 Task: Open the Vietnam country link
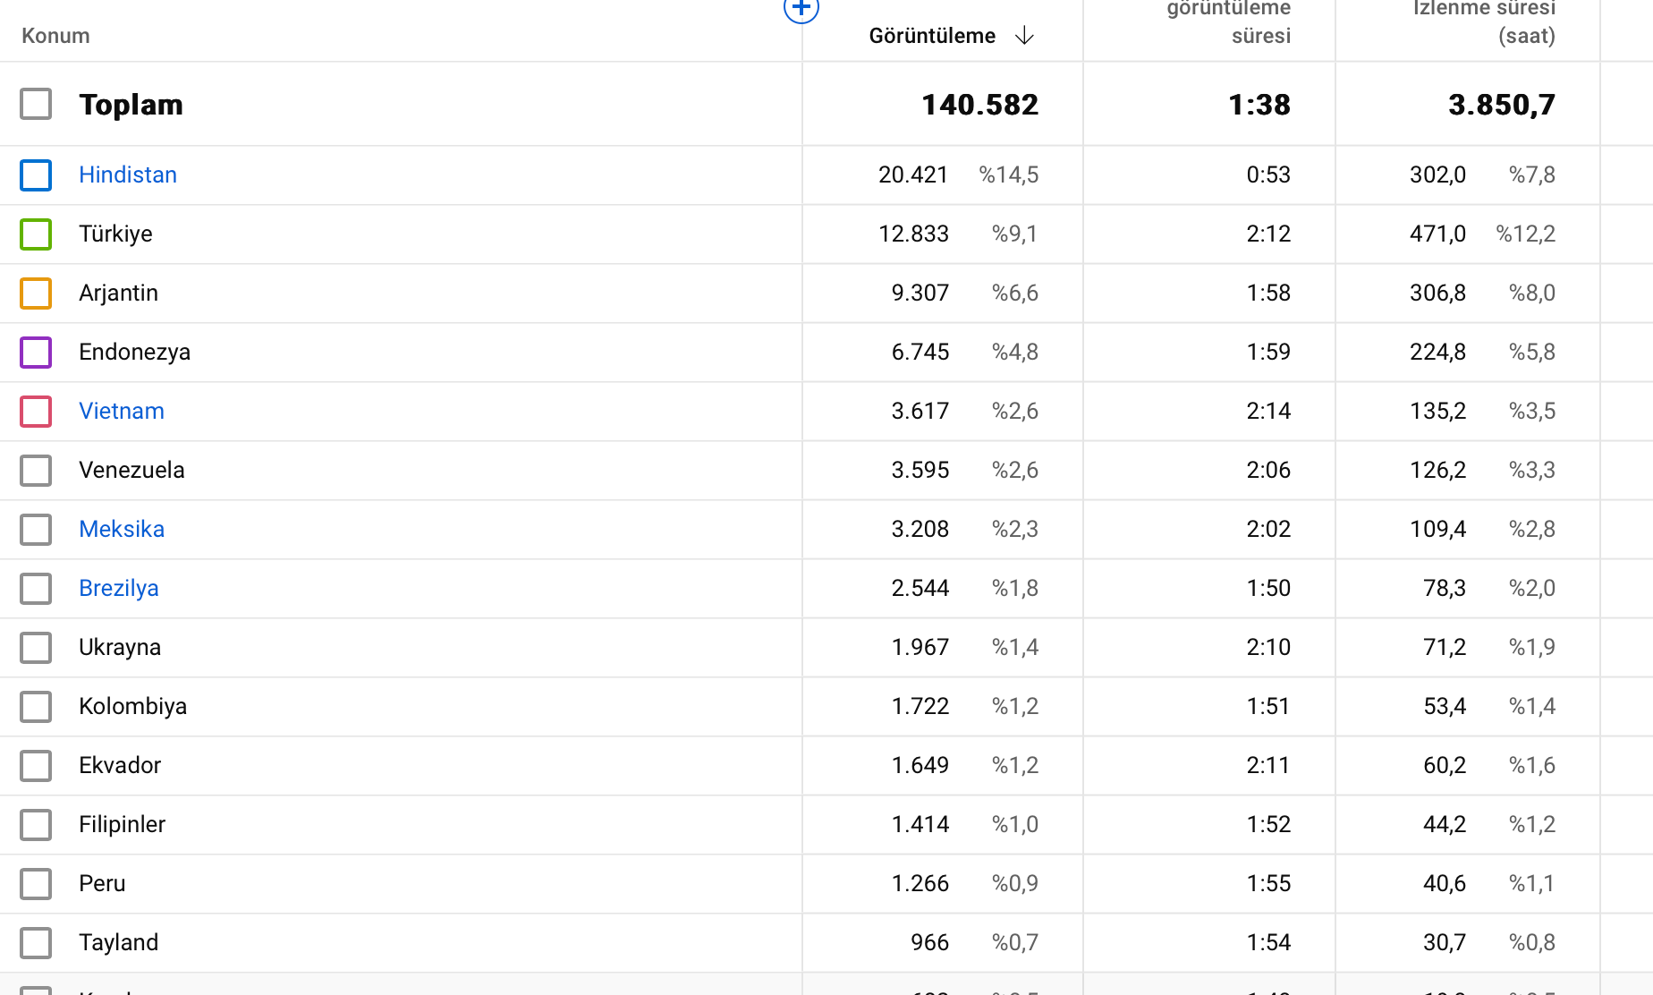122,411
